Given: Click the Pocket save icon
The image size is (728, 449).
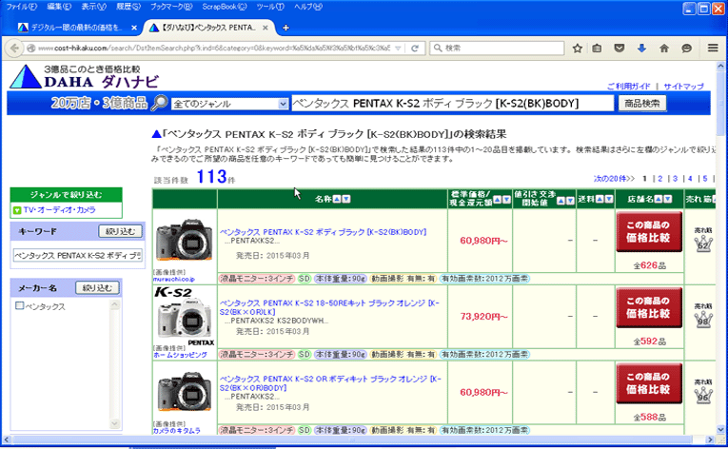Looking at the screenshot, I should coord(619,49).
